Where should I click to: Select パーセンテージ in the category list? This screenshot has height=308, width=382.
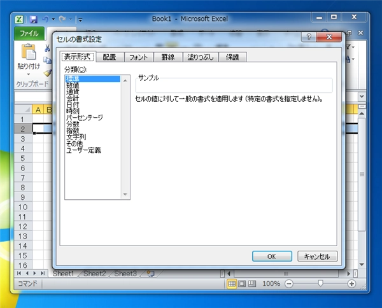92,118
